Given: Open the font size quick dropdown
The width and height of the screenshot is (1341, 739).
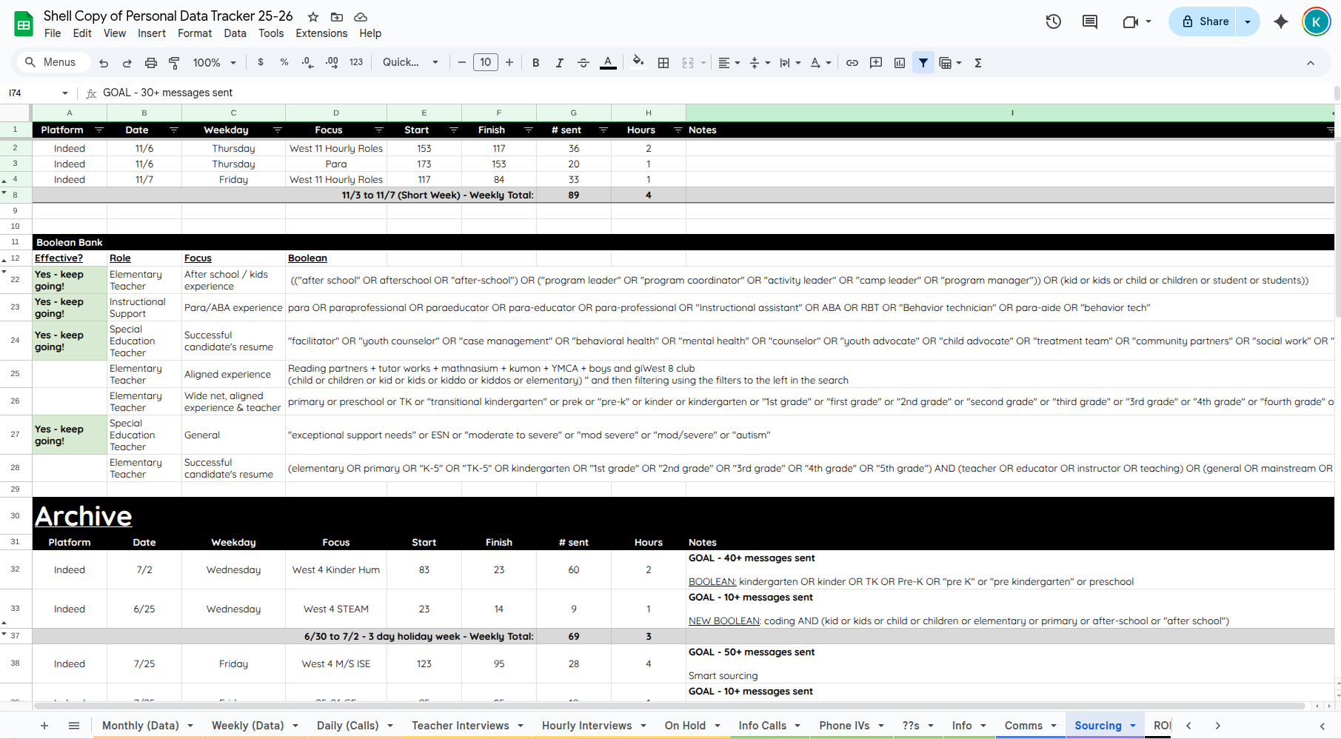Looking at the screenshot, I should [x=436, y=62].
